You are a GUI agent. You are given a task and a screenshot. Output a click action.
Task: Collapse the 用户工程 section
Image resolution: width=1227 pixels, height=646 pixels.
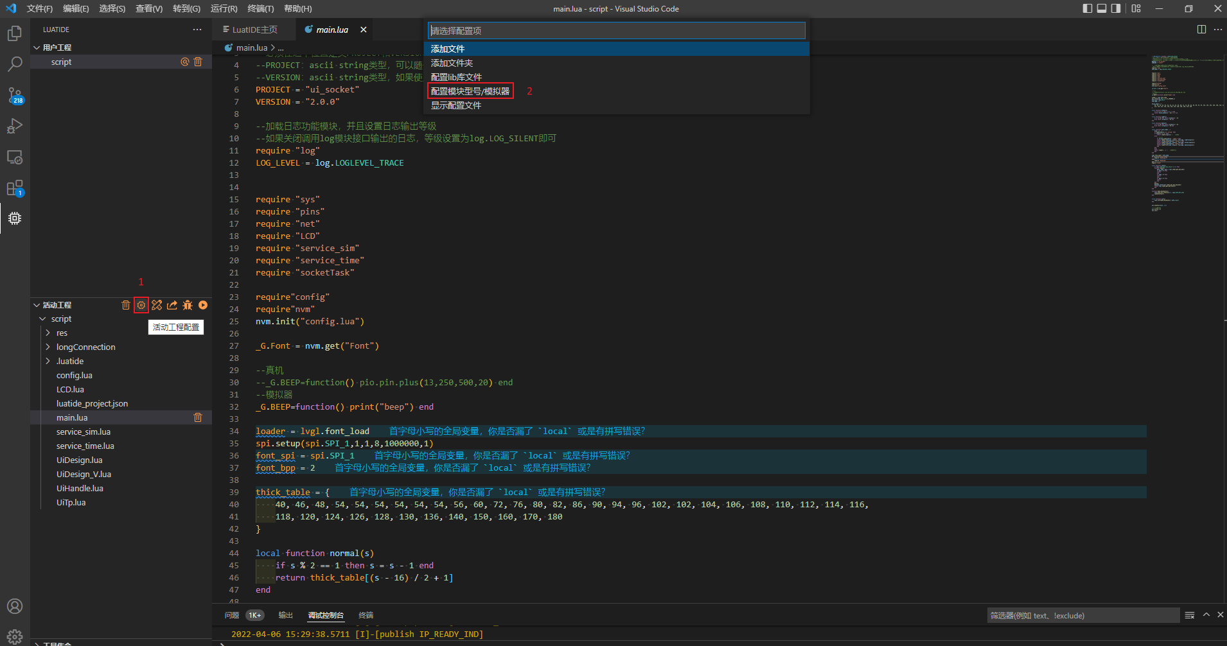pos(37,48)
